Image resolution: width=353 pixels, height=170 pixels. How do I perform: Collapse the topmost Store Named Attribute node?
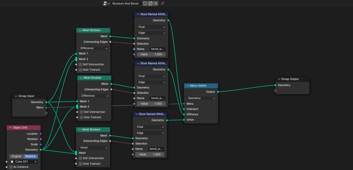click(x=138, y=14)
